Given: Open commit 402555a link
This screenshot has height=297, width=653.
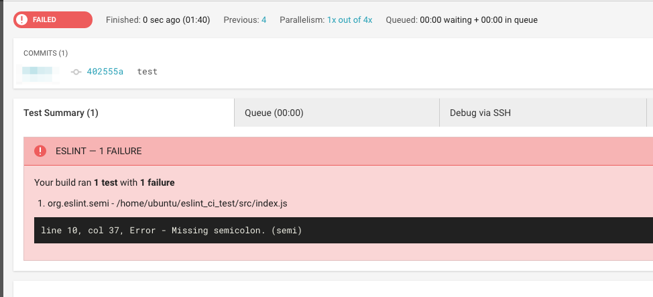Looking at the screenshot, I should (x=105, y=72).
